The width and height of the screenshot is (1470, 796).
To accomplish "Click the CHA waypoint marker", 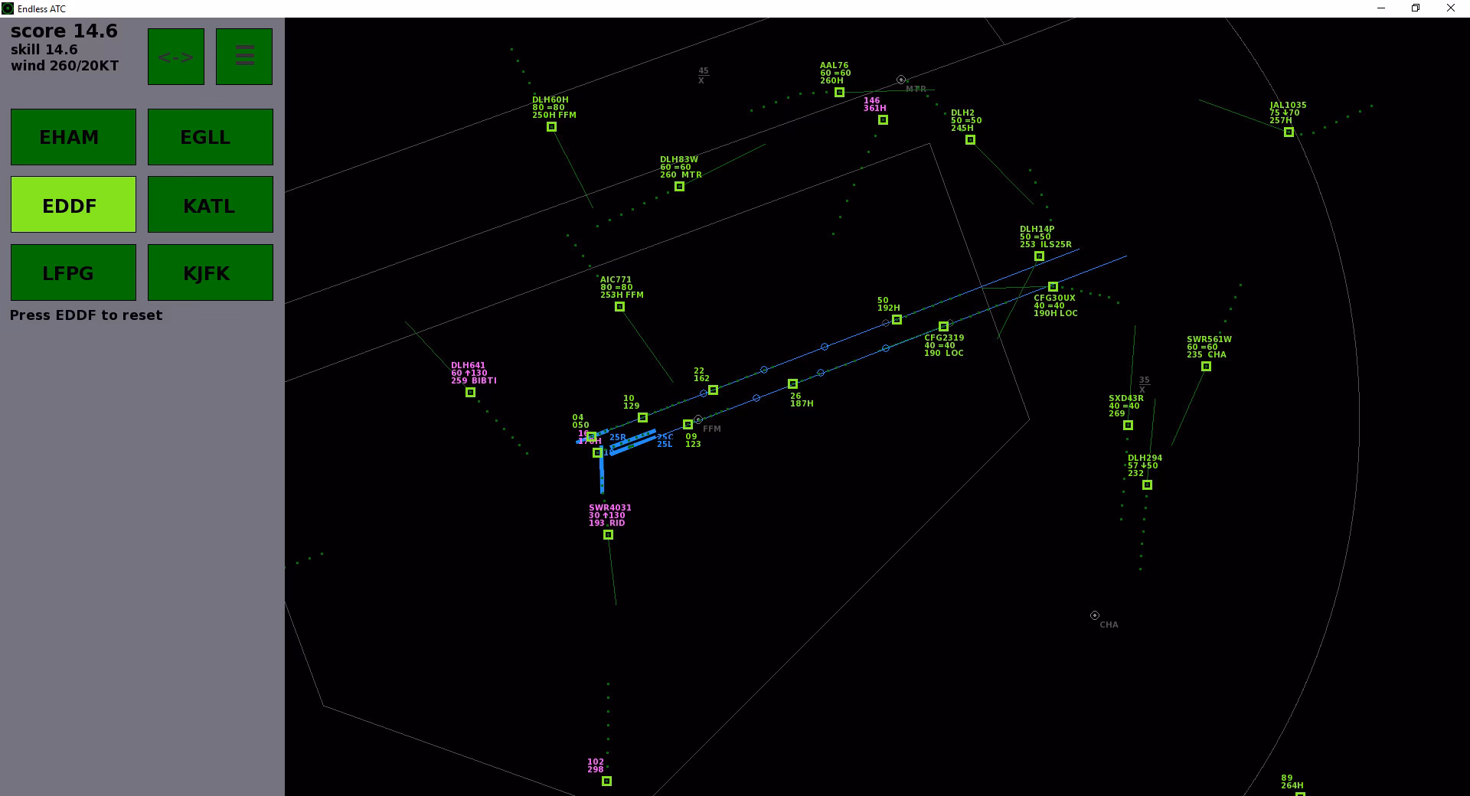I will 1095,615.
